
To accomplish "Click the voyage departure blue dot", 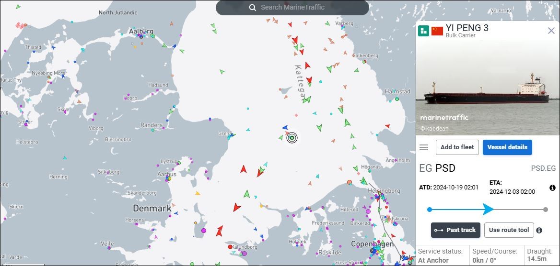I will (430, 210).
